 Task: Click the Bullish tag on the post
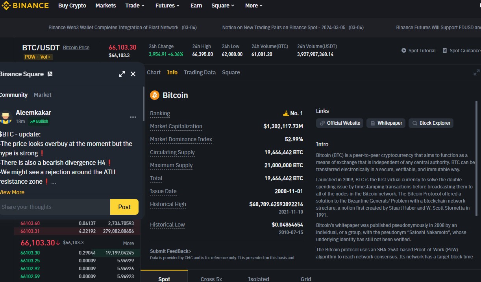pyautogui.click(x=39, y=121)
